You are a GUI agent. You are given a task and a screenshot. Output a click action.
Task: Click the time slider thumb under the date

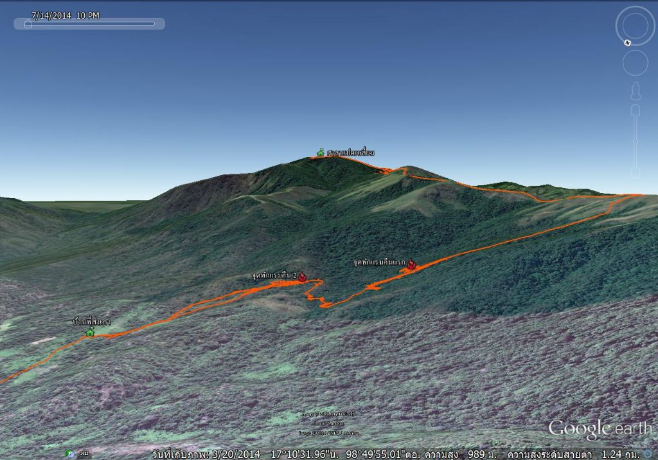pos(28,24)
